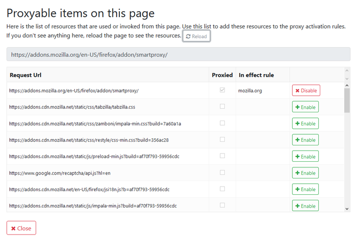Toggle Proxied checkbox for tabzilla.css row
357x238 pixels.
click(222, 107)
